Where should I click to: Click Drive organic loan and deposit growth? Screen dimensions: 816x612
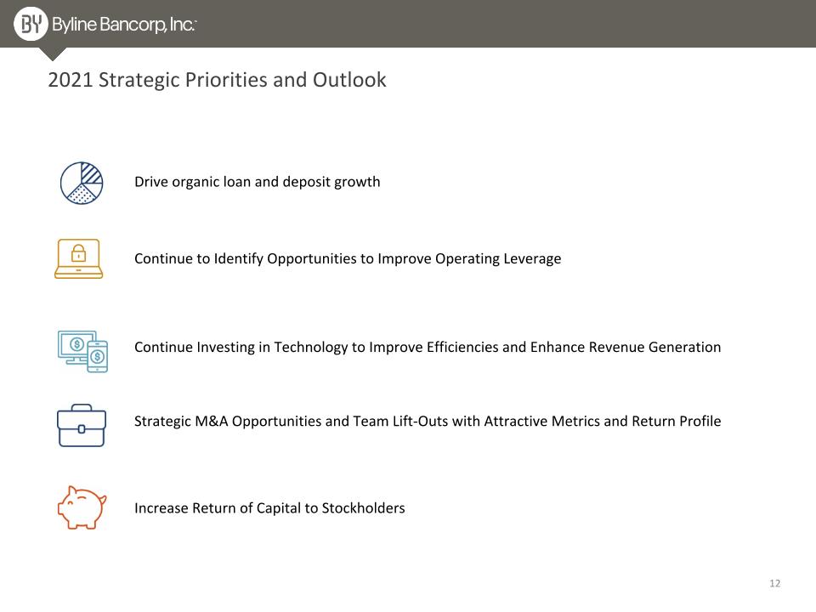[x=257, y=182]
